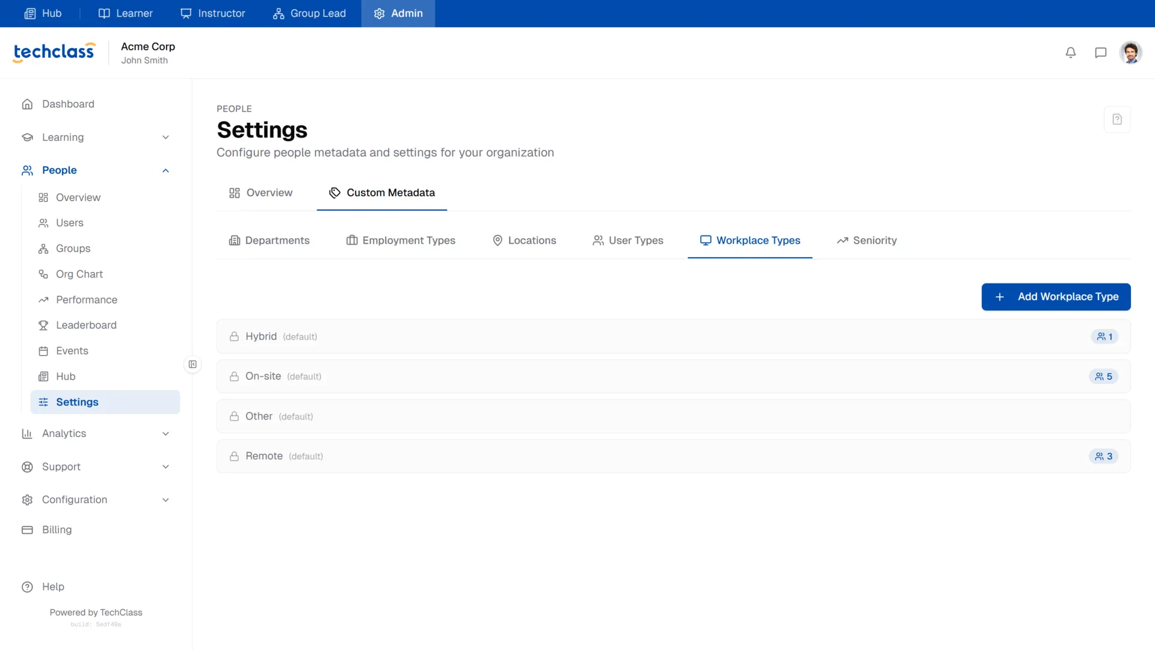Screen dimensions: 1155x650
Task: Click the Support lifebuoy icon
Action: pos(27,466)
